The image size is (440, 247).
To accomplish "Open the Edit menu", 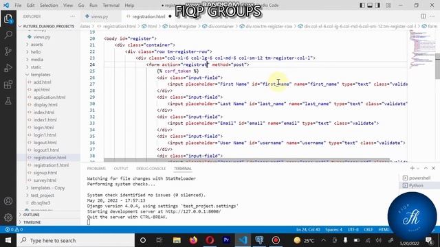I will point(30,5).
